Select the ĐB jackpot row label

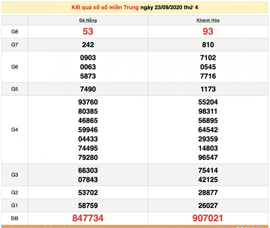15,218
